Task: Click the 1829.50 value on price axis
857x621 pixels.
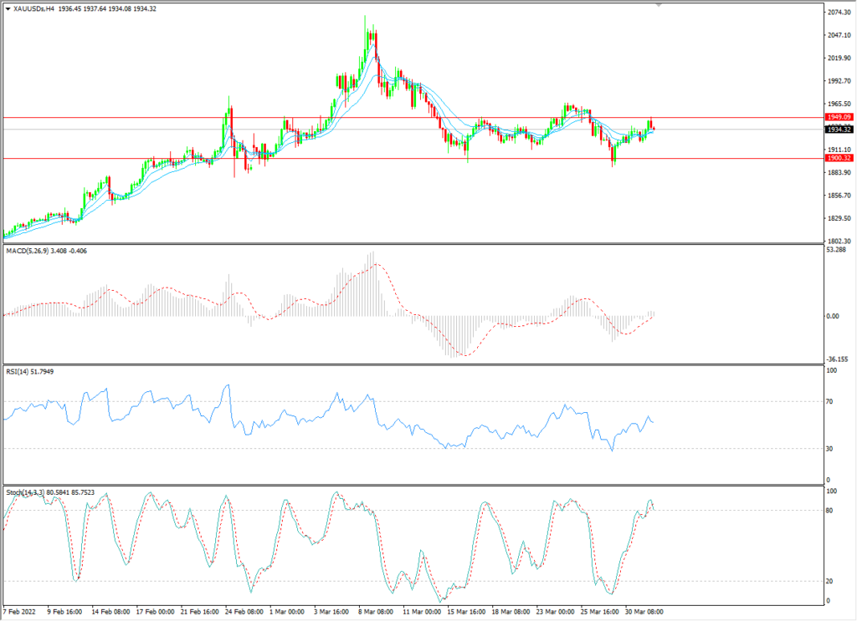Action: [839, 218]
